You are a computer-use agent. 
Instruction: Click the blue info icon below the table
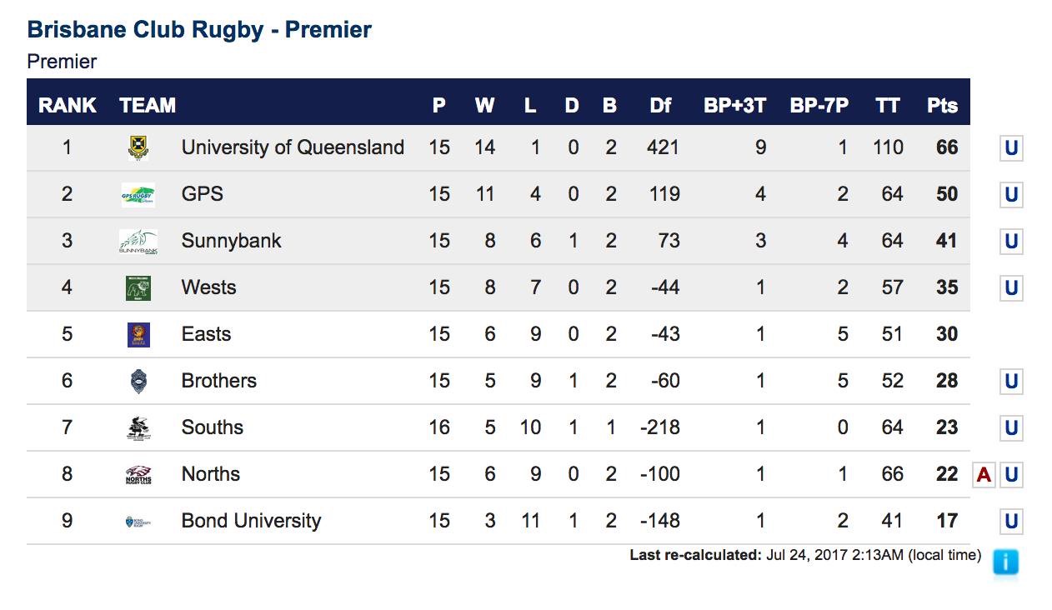click(x=1005, y=562)
